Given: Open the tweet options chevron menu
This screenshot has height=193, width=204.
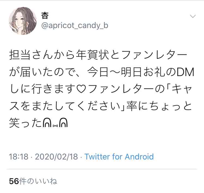Looking at the screenshot, I should pos(193,16).
